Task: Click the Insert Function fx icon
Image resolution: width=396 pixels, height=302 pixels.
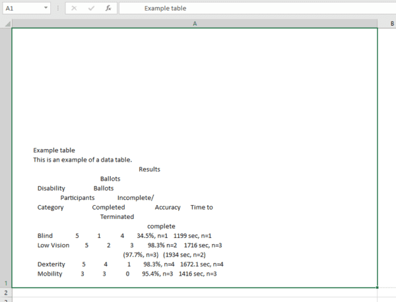Action: (107, 9)
